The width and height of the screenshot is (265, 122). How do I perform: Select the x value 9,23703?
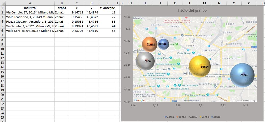pos(76,31)
